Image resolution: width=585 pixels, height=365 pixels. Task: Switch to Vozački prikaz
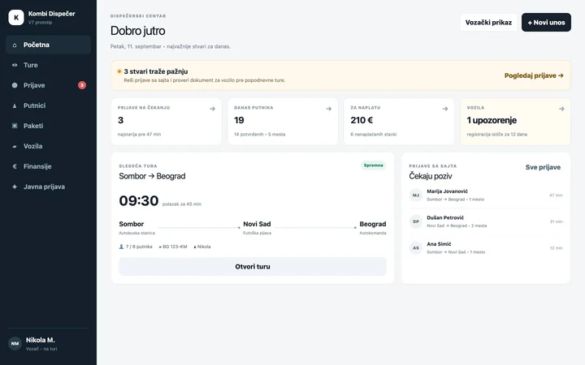[x=488, y=23]
